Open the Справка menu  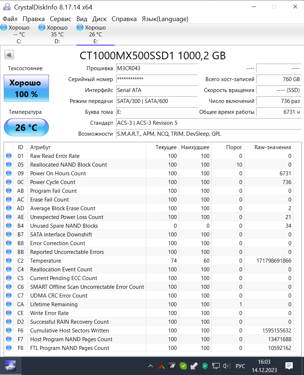(124, 19)
